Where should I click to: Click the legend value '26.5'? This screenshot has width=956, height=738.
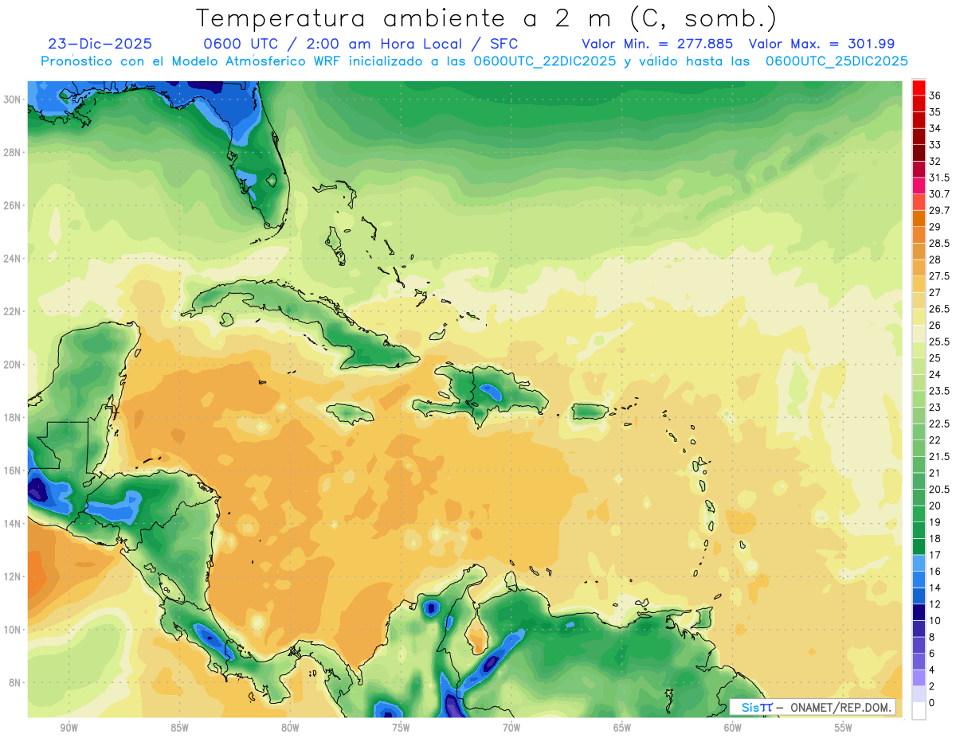[939, 309]
